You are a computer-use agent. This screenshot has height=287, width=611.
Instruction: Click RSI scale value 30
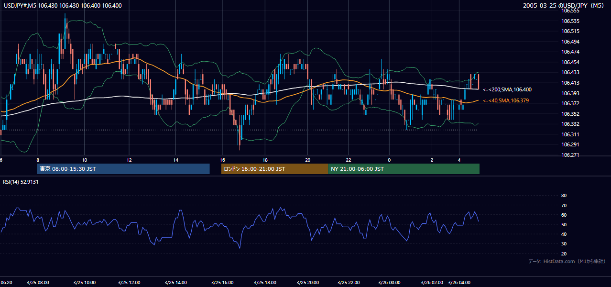click(x=564, y=244)
